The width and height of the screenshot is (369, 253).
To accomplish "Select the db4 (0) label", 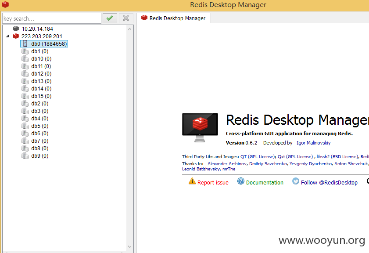I will tap(40, 118).
